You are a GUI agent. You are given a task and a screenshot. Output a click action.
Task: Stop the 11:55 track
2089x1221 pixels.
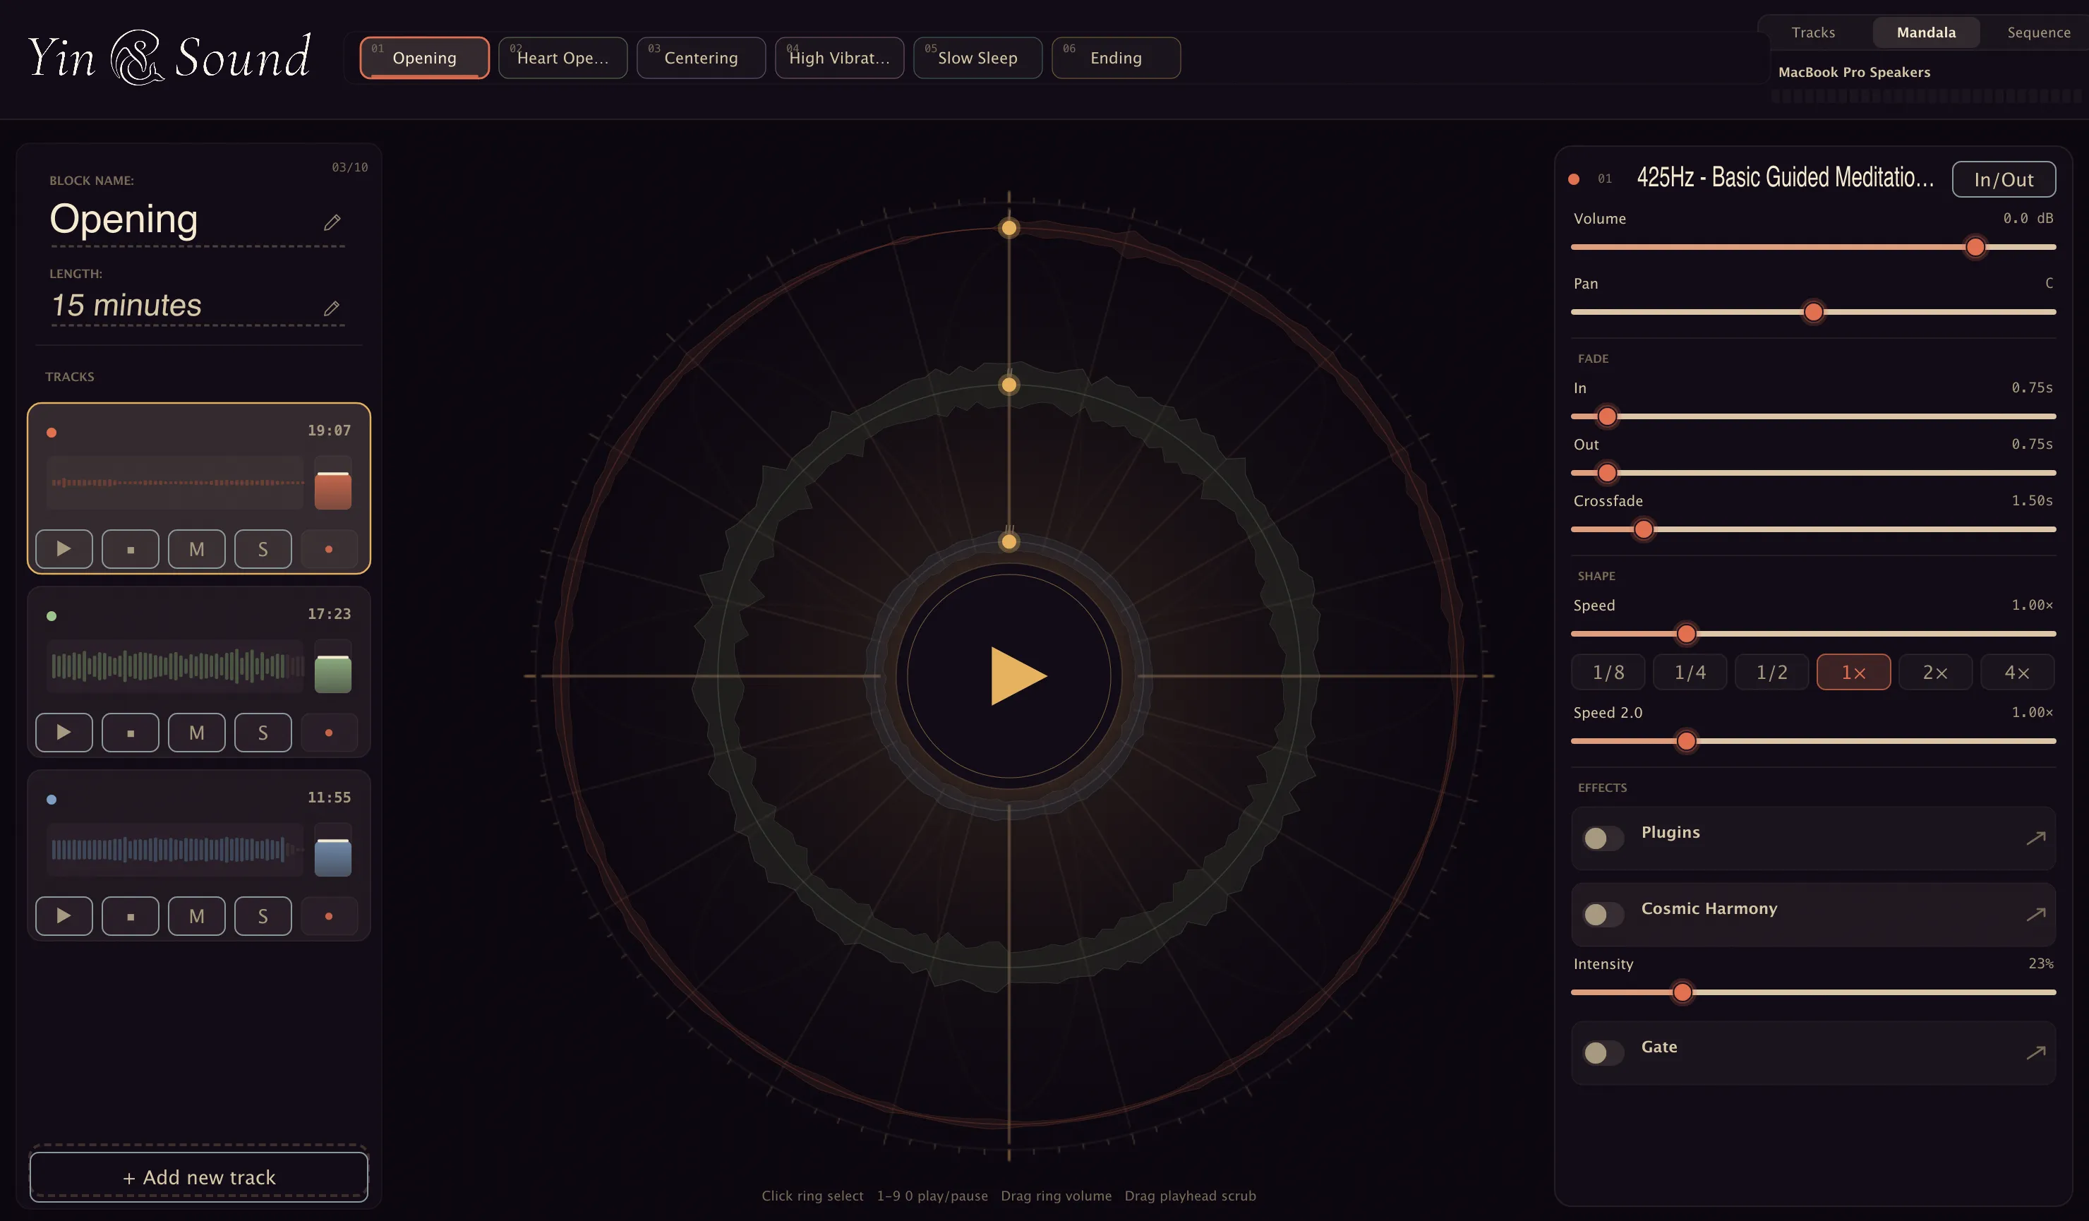(130, 915)
